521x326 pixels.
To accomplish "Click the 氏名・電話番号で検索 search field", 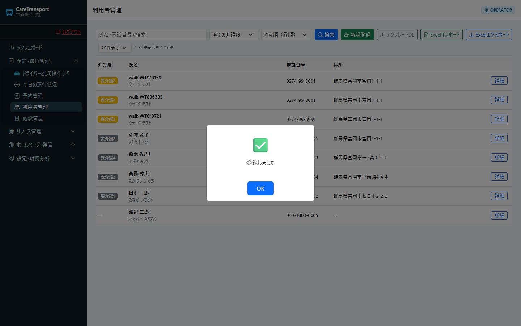I will coord(151,34).
